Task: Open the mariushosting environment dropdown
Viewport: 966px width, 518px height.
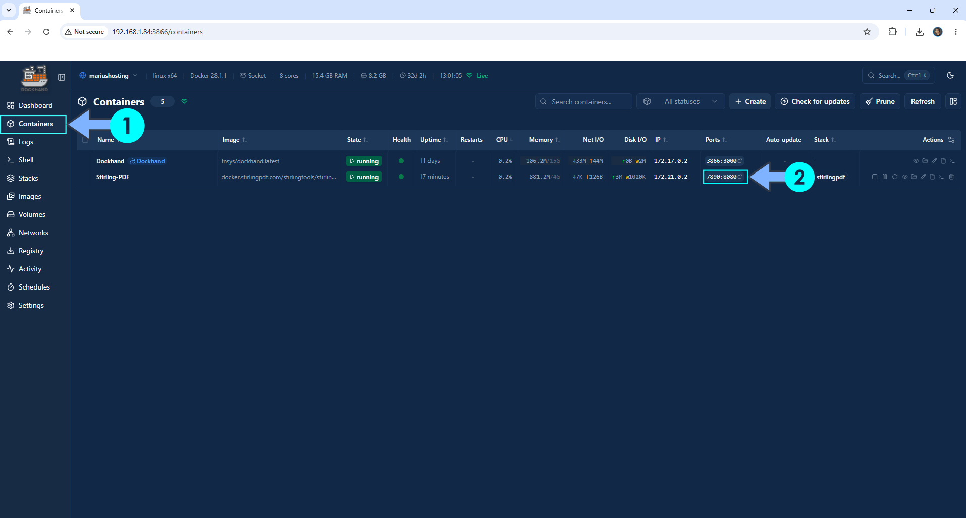Action: coord(108,76)
